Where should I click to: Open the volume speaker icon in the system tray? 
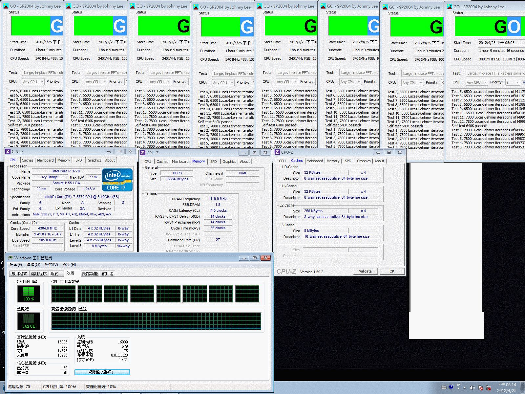472,388
